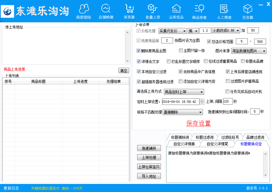
Task: Open the 更新日志 changelog link
Action: (11, 188)
